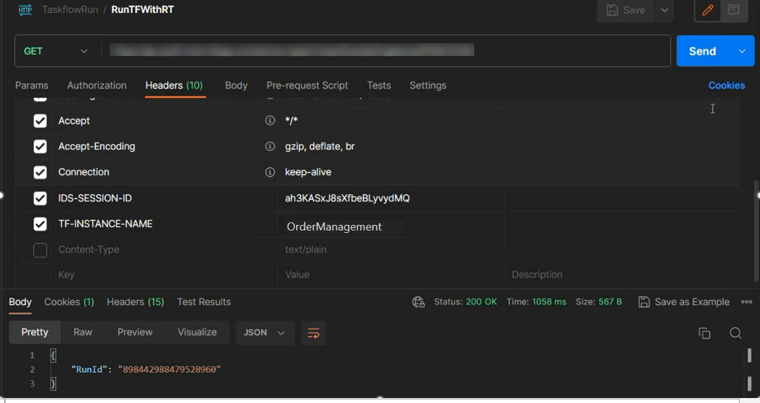Open the JSON format dropdown
This screenshot has height=403, width=760.
(x=265, y=333)
